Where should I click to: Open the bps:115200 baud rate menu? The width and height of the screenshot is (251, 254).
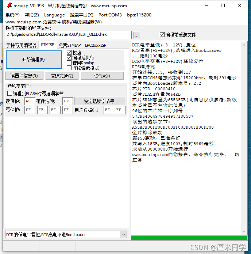click(x=139, y=15)
